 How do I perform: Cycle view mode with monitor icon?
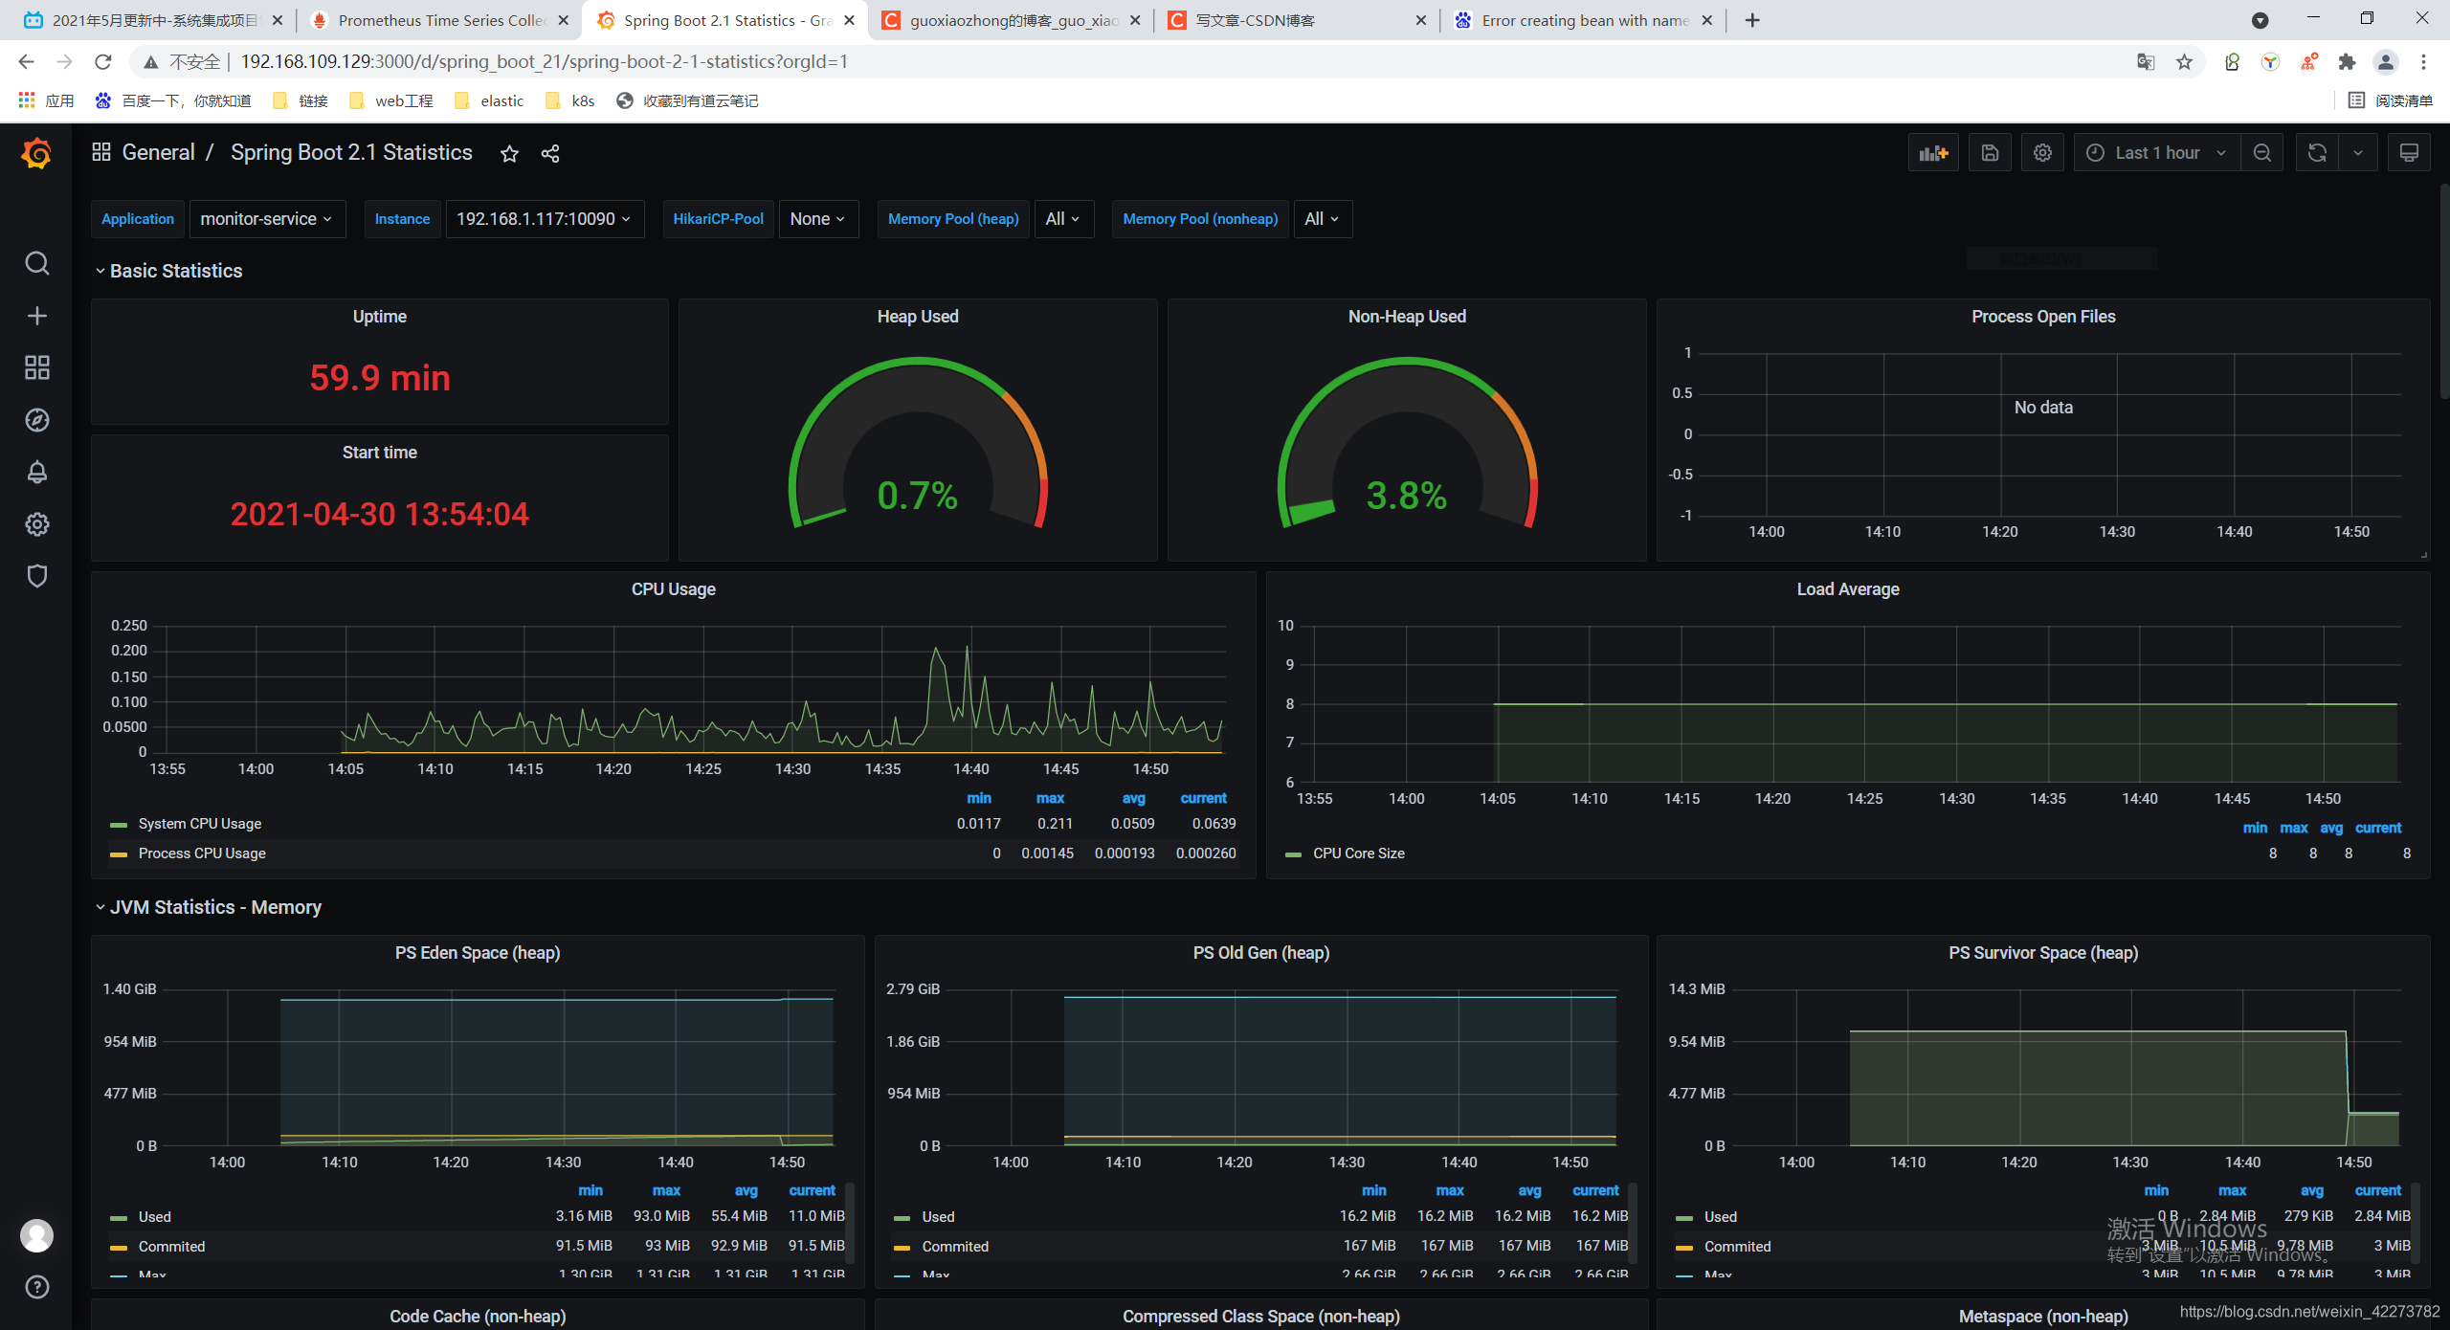pos(2409,153)
